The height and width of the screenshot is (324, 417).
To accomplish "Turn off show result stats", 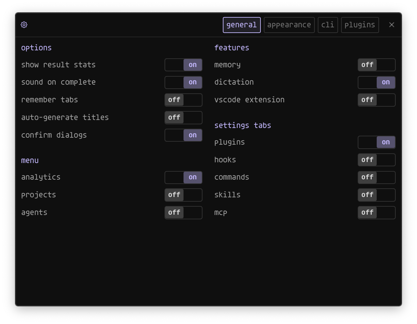I will click(183, 65).
